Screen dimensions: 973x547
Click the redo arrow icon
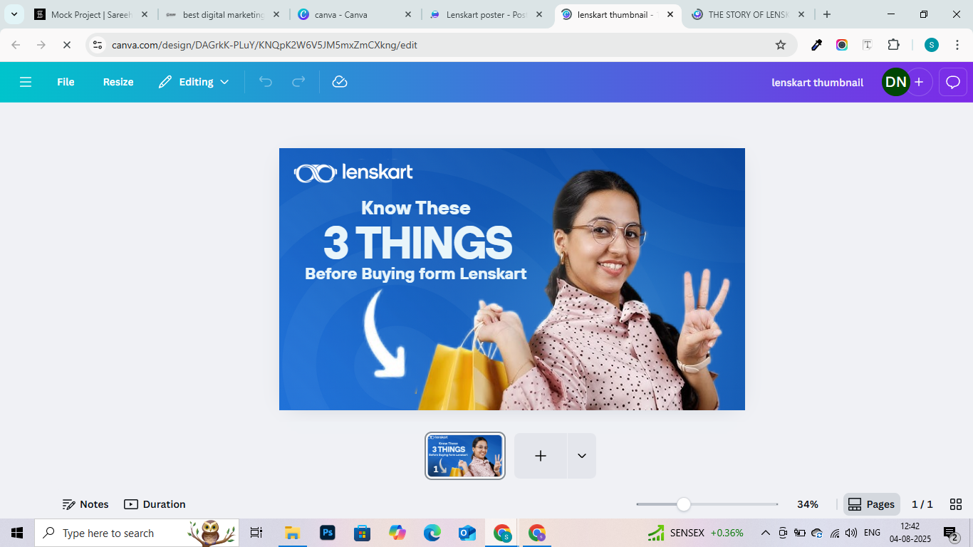tap(298, 82)
